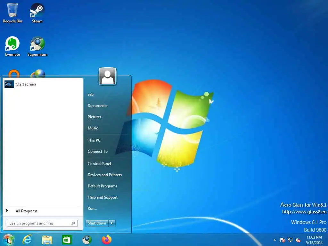Open File Explorer from the taskbar
Screen dimensions: 328x246
(47, 240)
